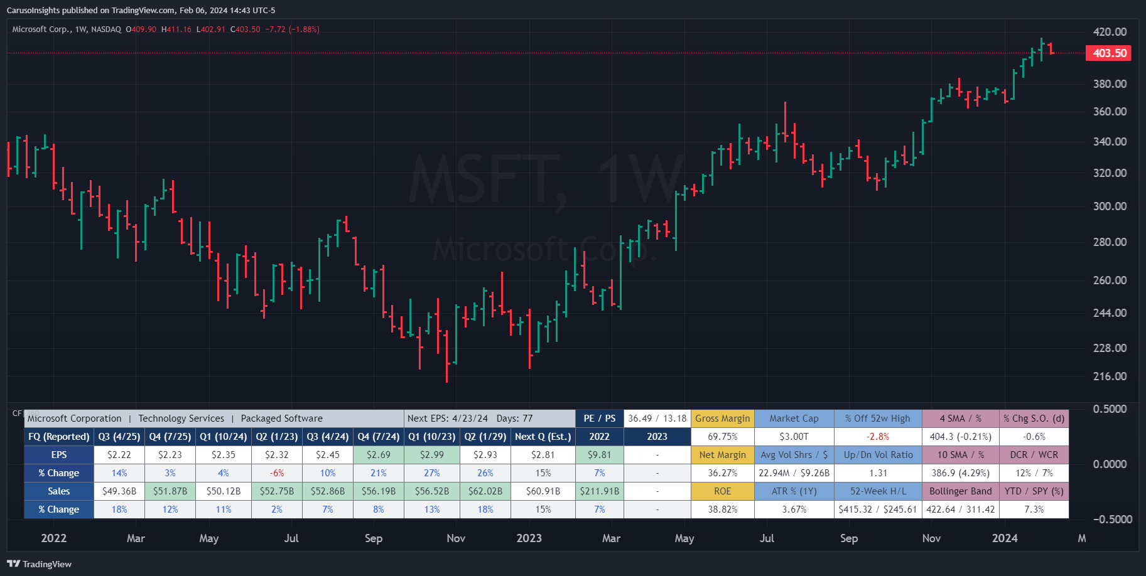This screenshot has width=1146, height=576.
Task: Click the 216.00 price axis label
Action: click(x=1110, y=376)
